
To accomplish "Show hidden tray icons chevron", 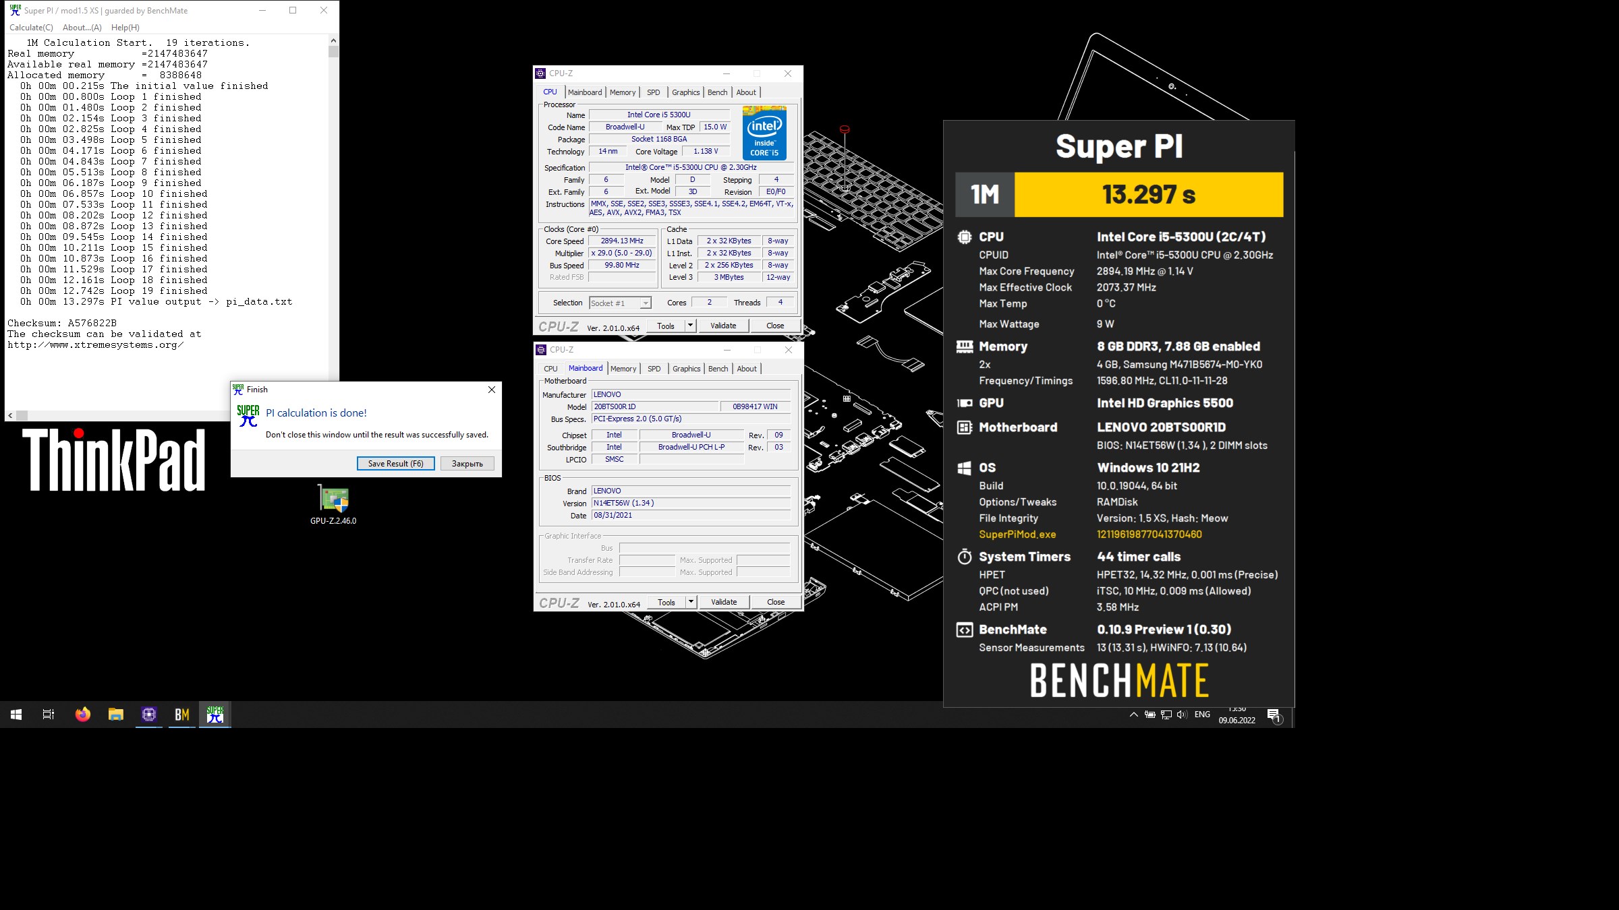I will 1133,715.
